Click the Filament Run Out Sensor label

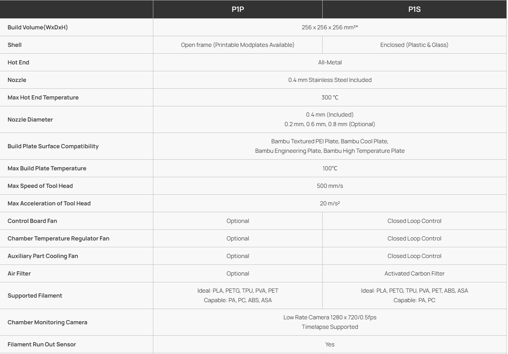[x=42, y=344]
